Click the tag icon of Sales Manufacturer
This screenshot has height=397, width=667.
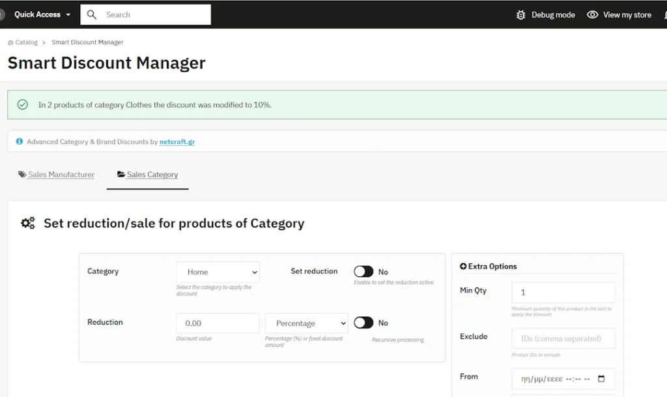tap(22, 174)
